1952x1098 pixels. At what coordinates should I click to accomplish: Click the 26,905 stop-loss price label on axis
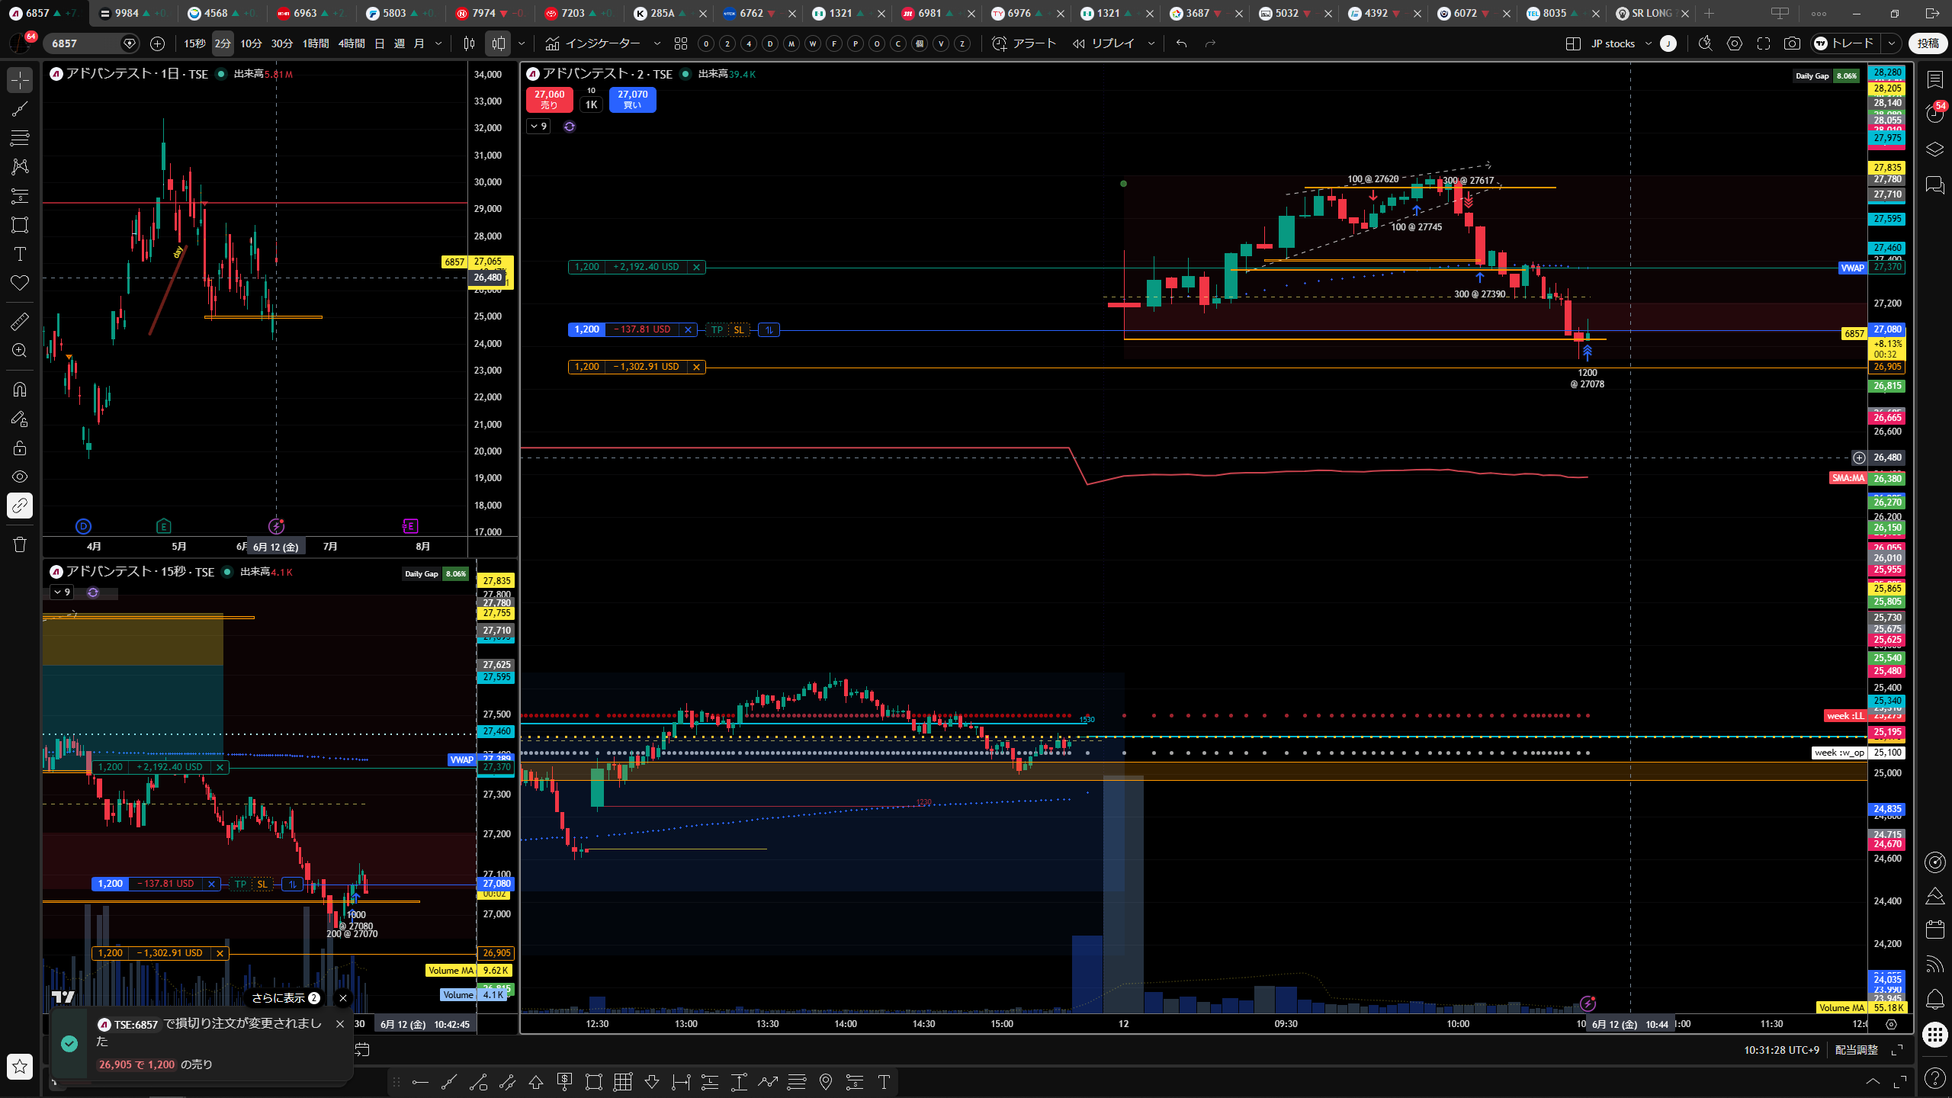[x=1886, y=367]
